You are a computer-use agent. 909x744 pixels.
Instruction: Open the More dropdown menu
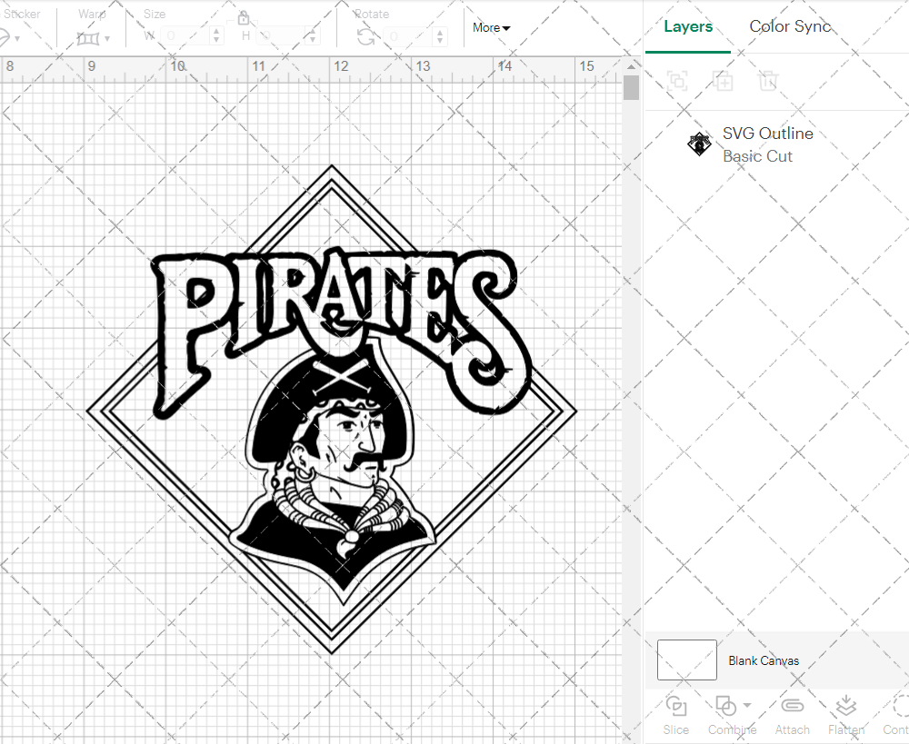click(x=491, y=28)
